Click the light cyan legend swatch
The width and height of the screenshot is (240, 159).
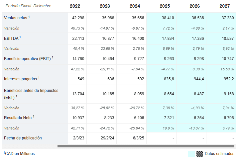[x=191, y=154]
